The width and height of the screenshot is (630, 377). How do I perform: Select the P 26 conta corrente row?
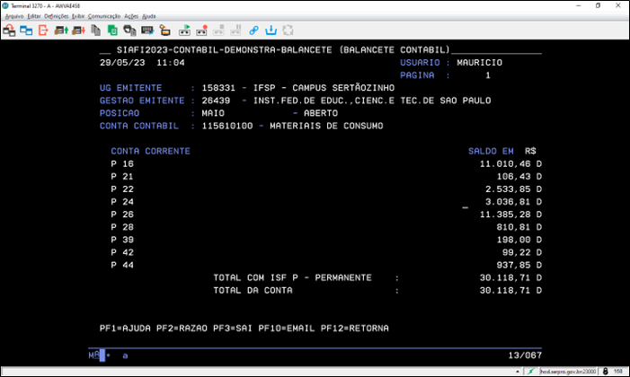[326, 215]
